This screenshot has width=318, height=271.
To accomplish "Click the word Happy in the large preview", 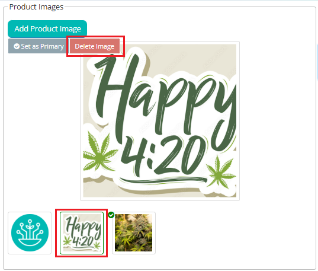I will click(x=165, y=95).
